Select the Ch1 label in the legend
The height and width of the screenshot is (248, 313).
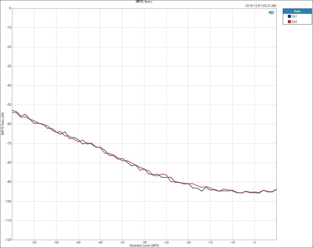pyautogui.click(x=294, y=16)
